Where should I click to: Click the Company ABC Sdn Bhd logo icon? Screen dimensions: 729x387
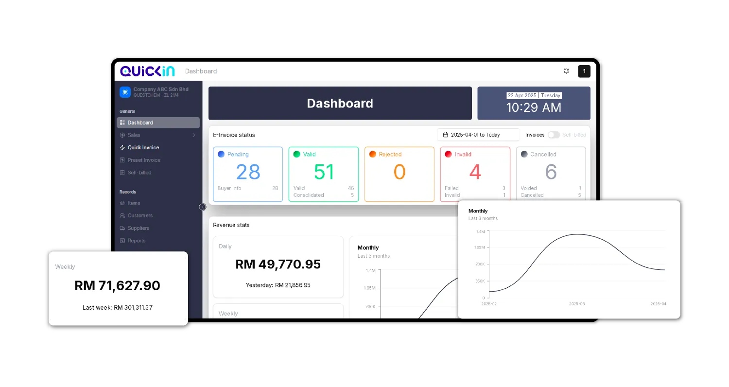[x=124, y=92]
